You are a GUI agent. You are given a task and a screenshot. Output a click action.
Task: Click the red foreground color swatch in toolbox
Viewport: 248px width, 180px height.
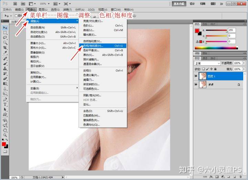tap(4, 144)
